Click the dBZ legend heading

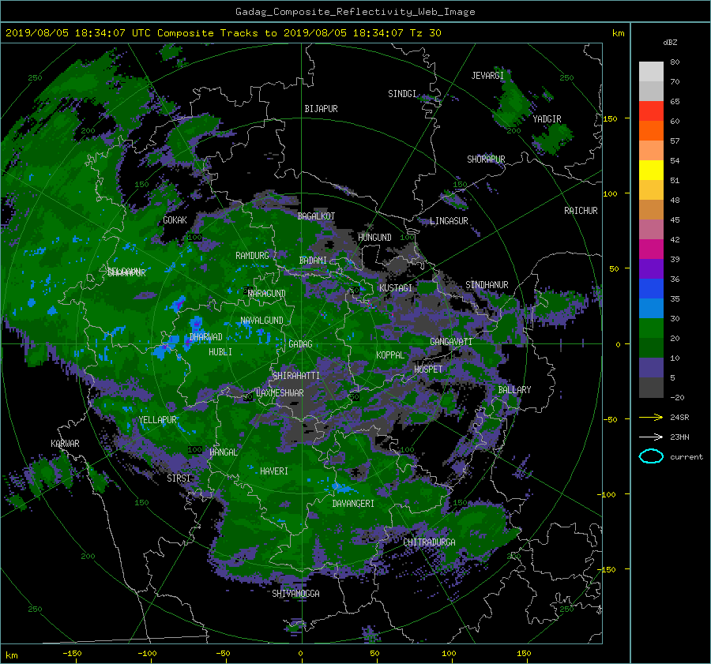click(670, 42)
